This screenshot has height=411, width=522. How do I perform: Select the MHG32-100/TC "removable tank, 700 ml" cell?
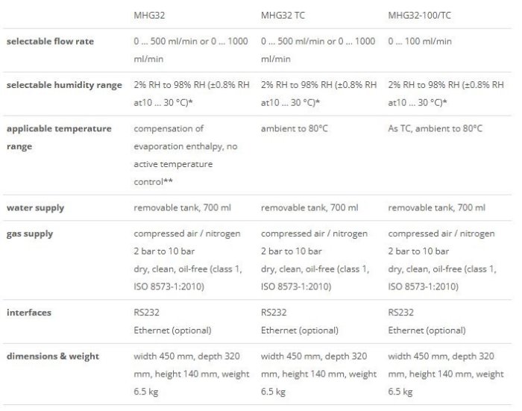click(437, 207)
